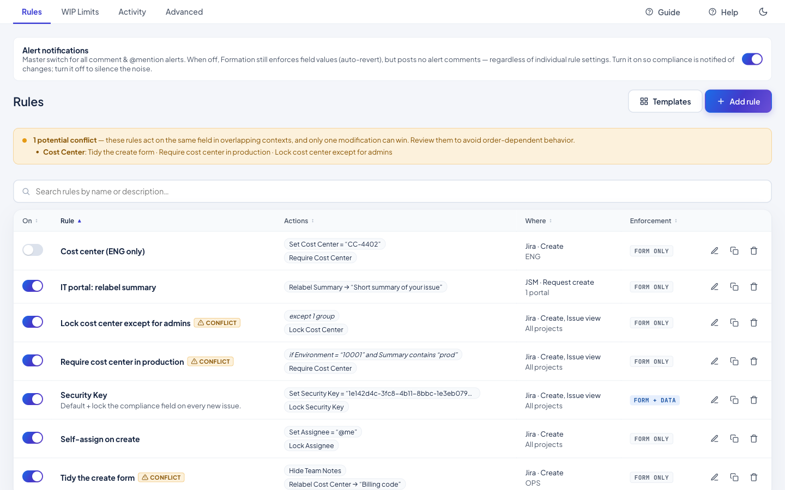Toggle the Alert notifications master switch
The image size is (785, 490).
(752, 59)
